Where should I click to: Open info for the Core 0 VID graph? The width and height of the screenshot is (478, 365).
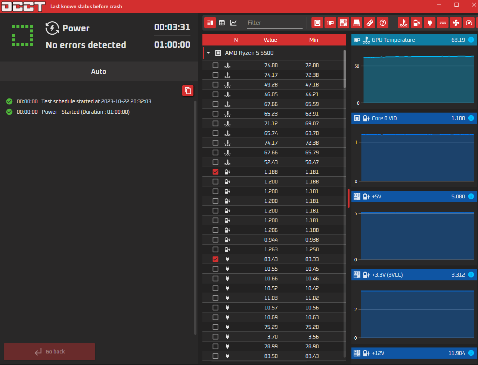coord(471,118)
